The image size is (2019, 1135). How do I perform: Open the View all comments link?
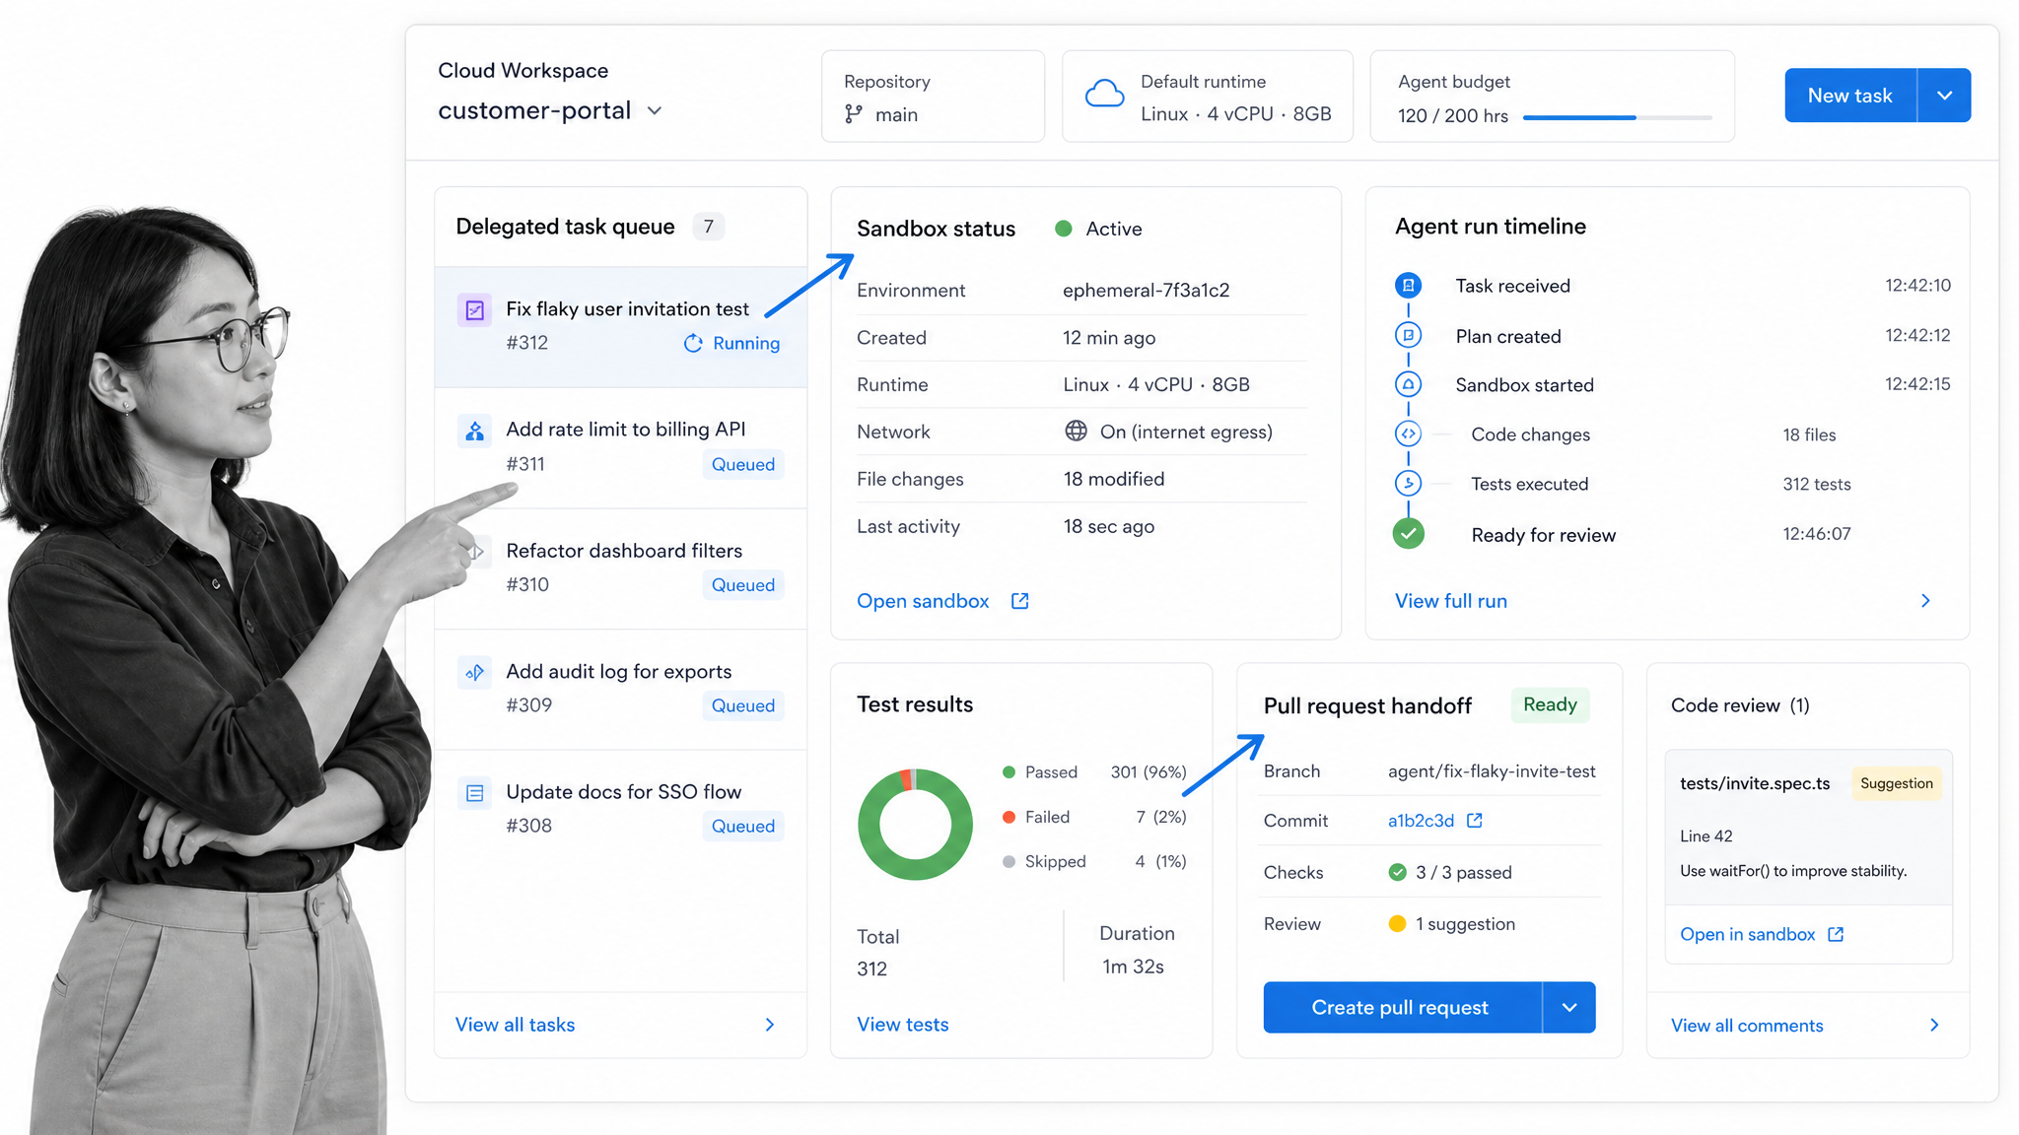[x=1747, y=1026]
